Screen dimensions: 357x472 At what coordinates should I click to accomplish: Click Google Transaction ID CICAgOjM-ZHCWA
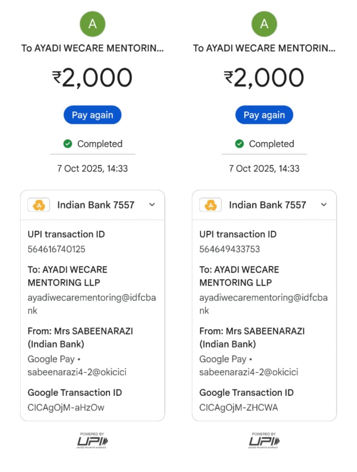coord(238,407)
